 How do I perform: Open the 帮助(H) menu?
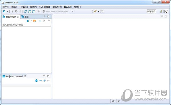click(78, 7)
